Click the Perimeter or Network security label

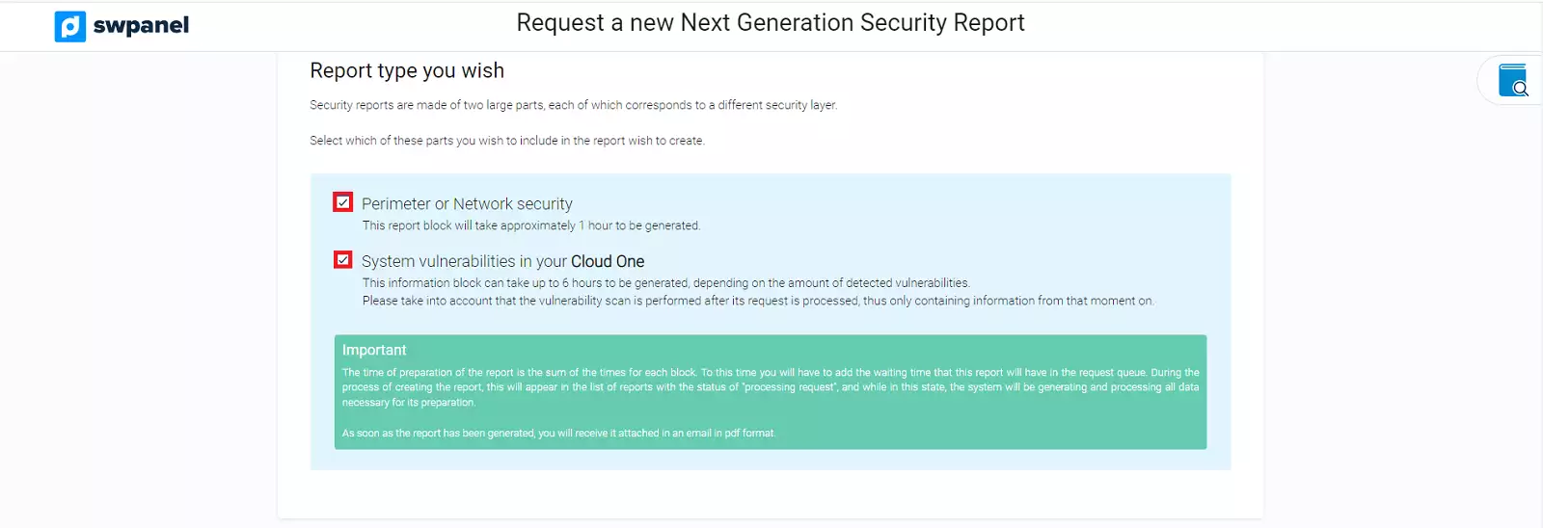tap(467, 204)
